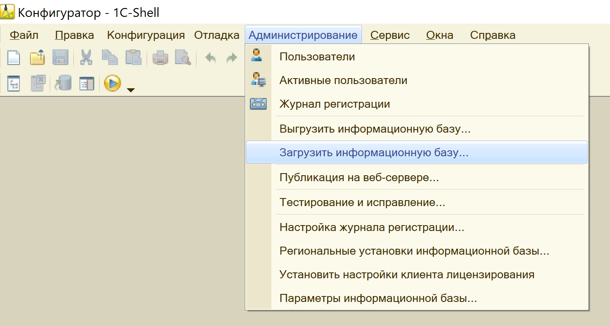Image resolution: width=610 pixels, height=326 pixels.
Task: Choose Активные пользователи menu entry
Action: tap(417, 80)
